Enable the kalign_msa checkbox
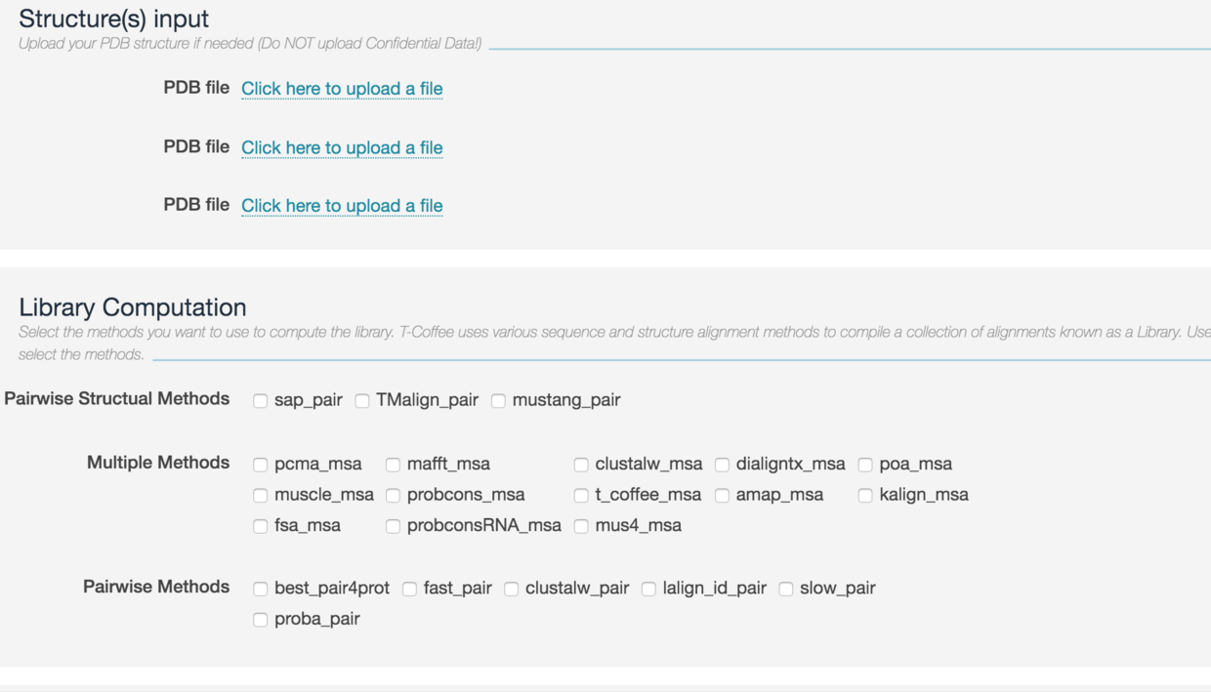The image size is (1211, 692). 865,496
